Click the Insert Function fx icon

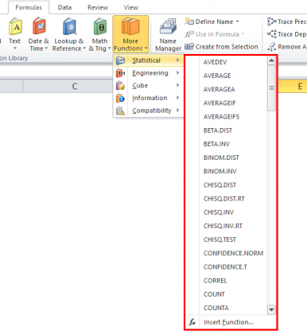tap(192, 322)
